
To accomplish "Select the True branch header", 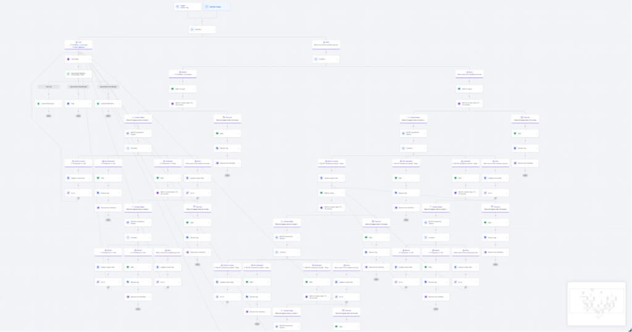I will (x=78, y=44).
